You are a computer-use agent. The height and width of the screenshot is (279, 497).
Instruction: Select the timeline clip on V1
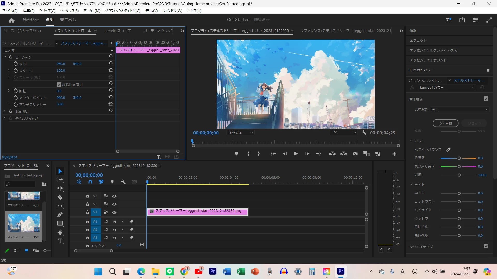pos(198,212)
